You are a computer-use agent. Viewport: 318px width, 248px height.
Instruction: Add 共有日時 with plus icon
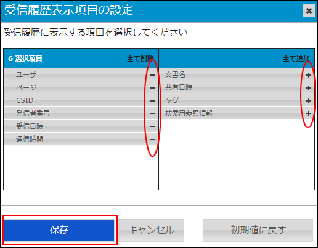tap(308, 88)
